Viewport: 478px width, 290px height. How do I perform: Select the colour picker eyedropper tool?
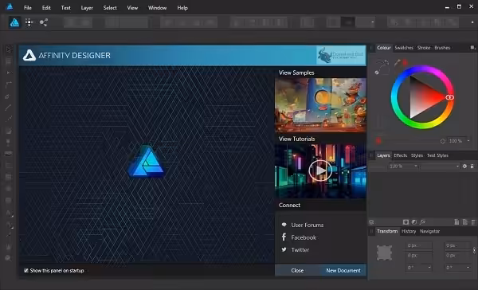398,62
